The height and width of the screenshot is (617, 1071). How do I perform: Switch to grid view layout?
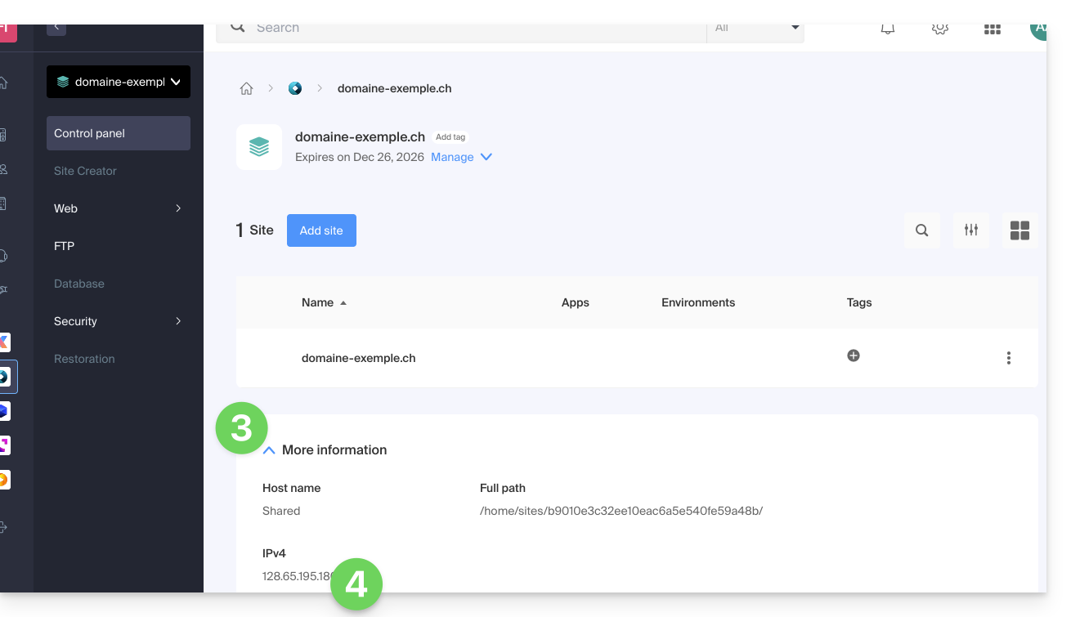(x=1019, y=230)
